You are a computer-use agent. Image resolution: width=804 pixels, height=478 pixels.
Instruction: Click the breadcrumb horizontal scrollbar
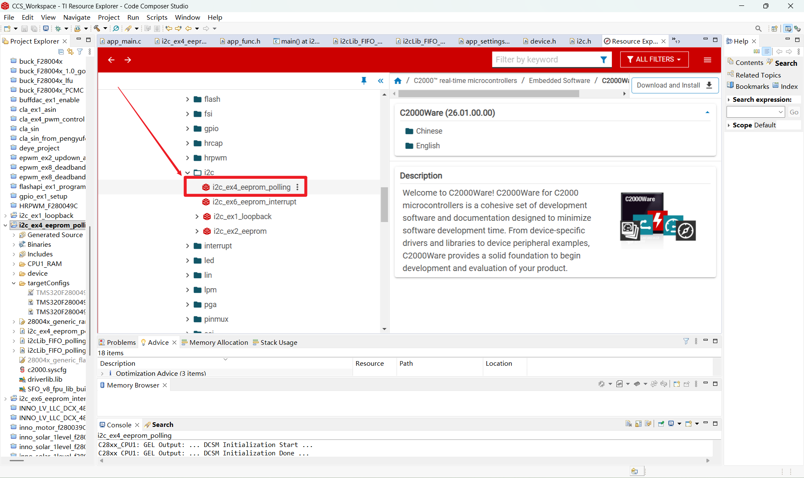click(489, 94)
